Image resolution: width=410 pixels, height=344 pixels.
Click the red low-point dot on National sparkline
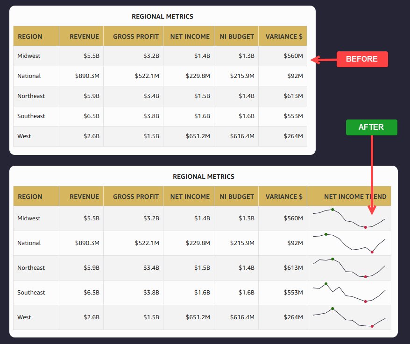(x=372, y=252)
